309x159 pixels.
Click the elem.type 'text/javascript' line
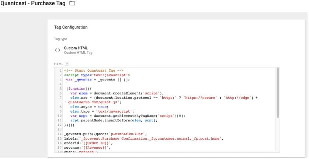point(102,111)
